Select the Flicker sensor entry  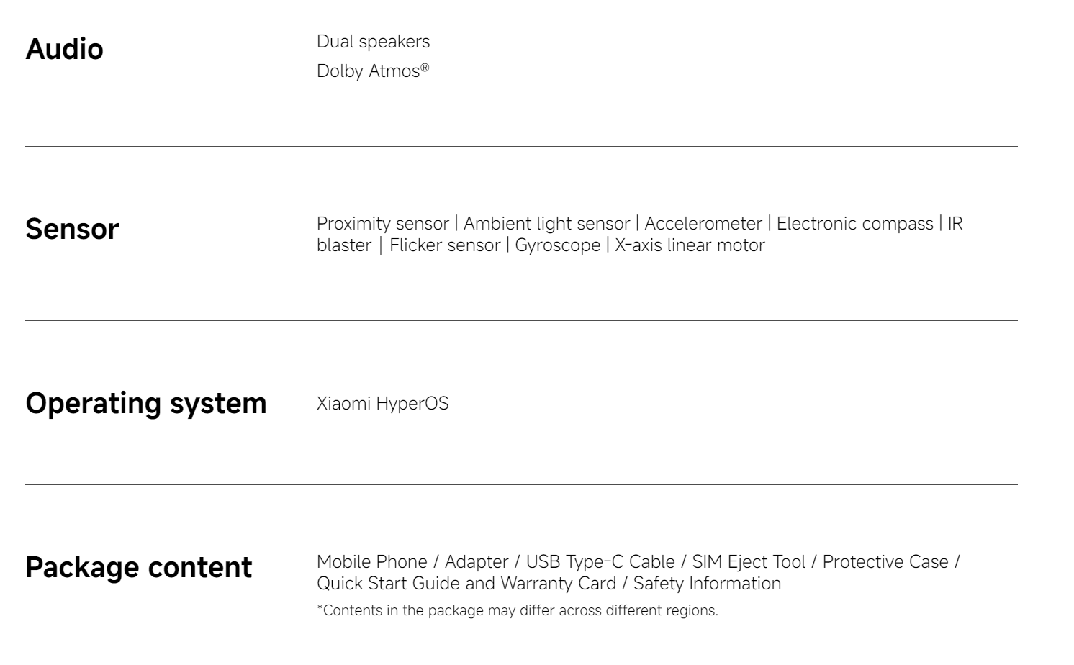coord(444,245)
